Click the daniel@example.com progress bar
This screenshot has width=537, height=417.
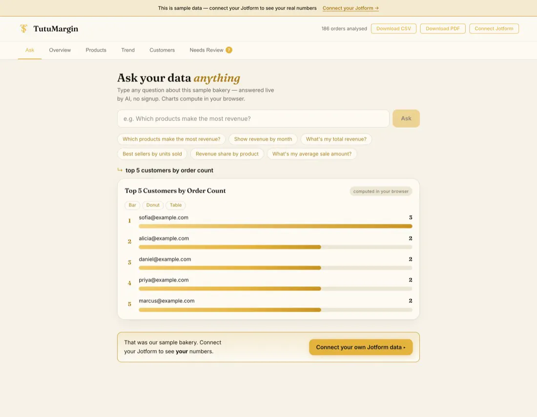pos(275,268)
